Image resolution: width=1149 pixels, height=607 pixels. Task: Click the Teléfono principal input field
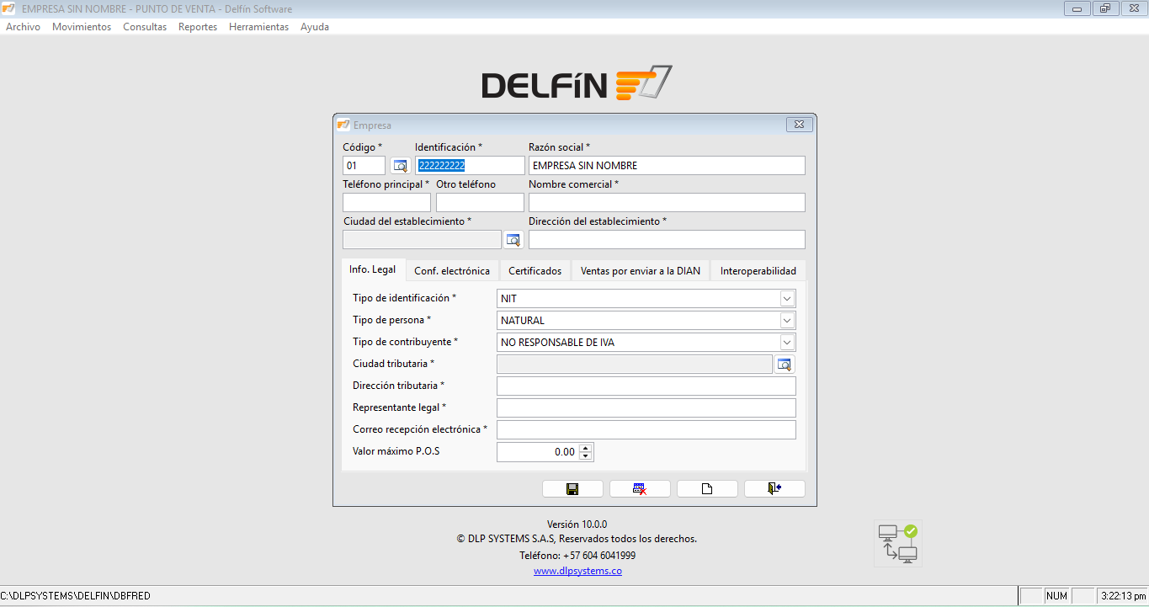point(386,203)
